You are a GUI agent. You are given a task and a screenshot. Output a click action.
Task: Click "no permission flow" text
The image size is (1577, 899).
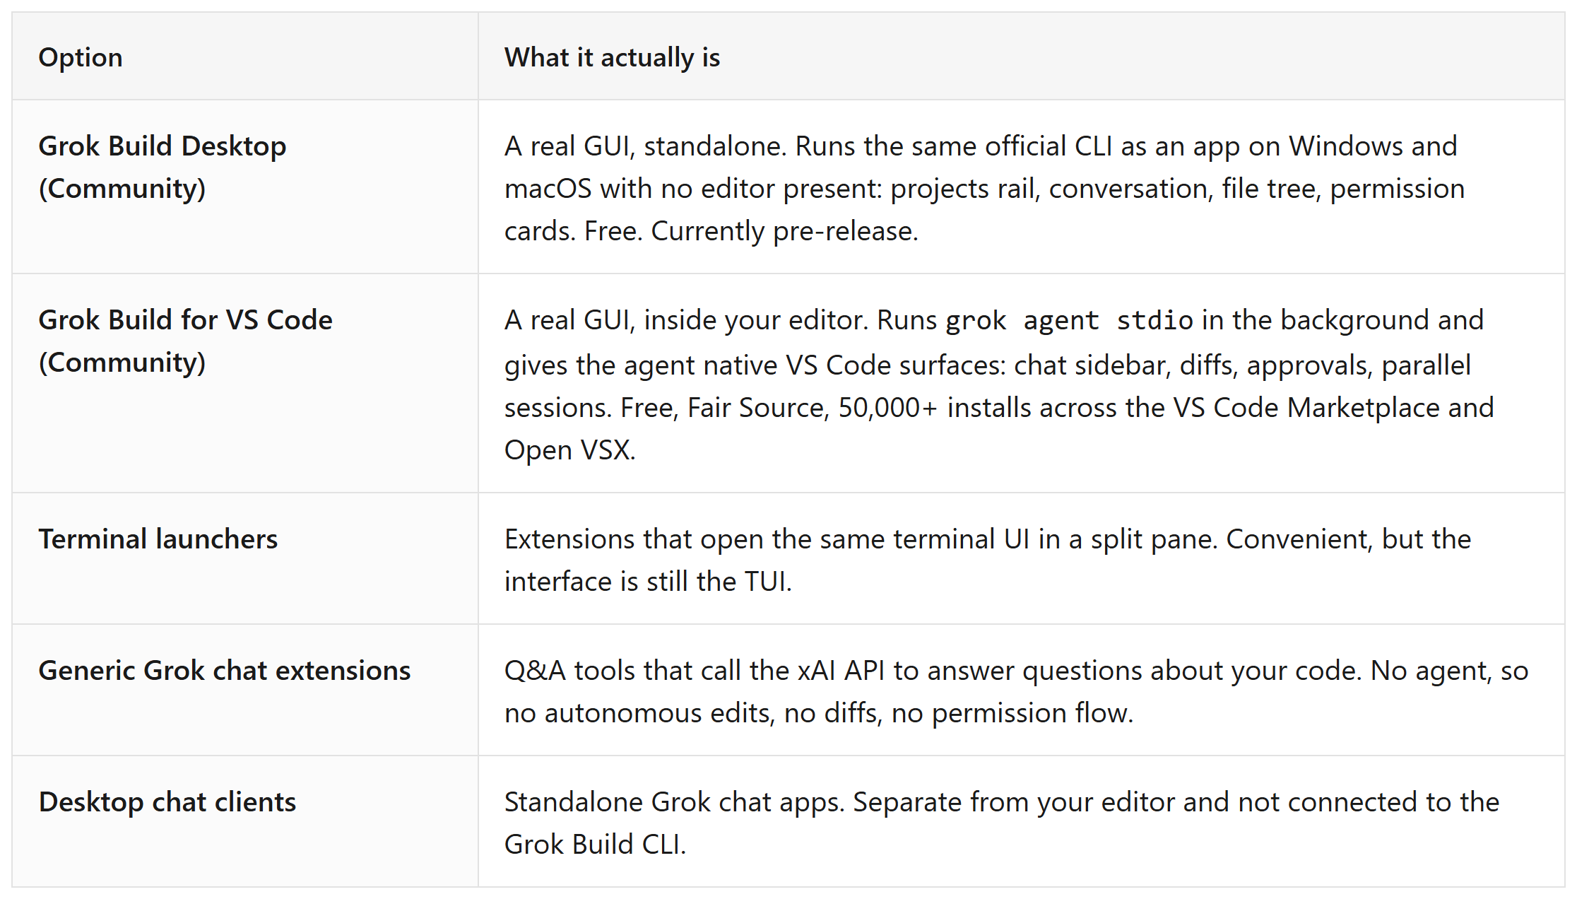tap(1012, 712)
